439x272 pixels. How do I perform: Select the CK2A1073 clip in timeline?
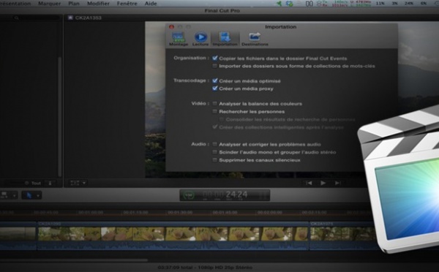tap(342, 235)
